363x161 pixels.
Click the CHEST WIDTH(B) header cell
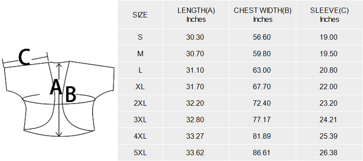click(263, 15)
